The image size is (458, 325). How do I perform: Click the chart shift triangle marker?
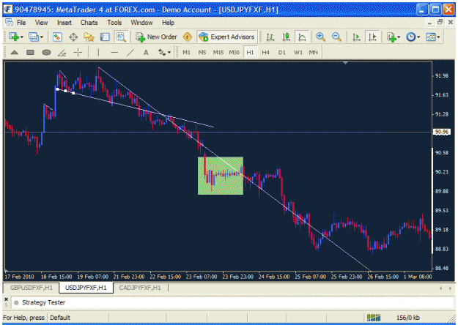[346, 63]
